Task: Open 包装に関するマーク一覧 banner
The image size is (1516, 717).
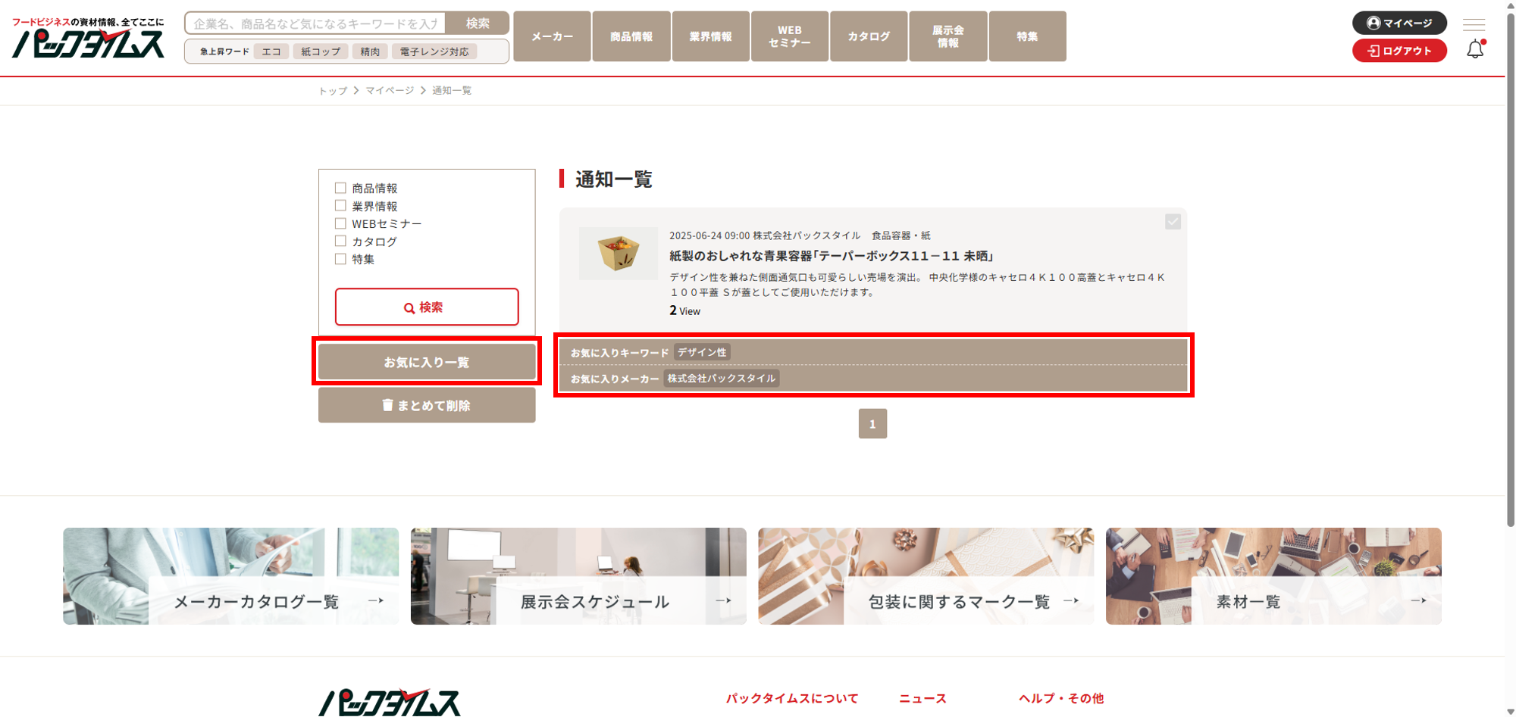Action: coord(926,576)
